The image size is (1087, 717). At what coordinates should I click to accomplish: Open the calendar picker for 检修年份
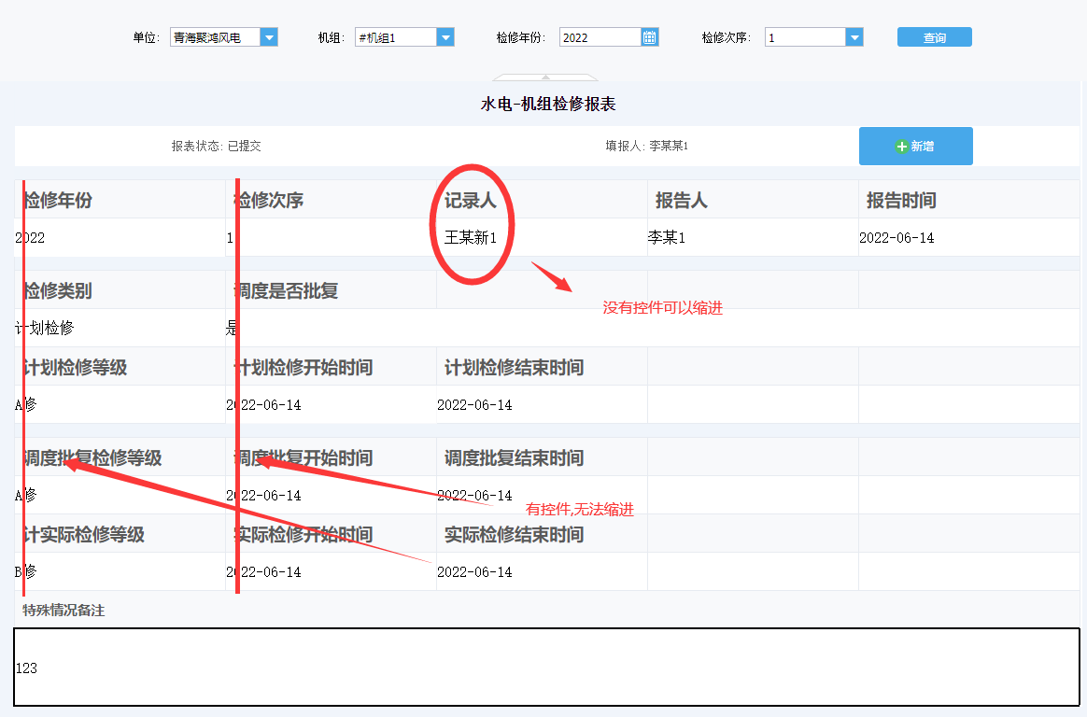pos(650,37)
